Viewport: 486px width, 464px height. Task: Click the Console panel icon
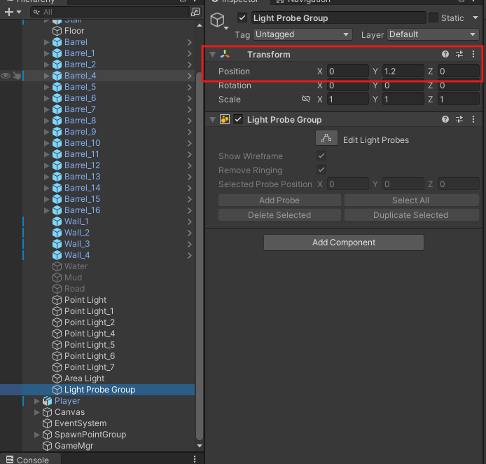click(x=10, y=459)
